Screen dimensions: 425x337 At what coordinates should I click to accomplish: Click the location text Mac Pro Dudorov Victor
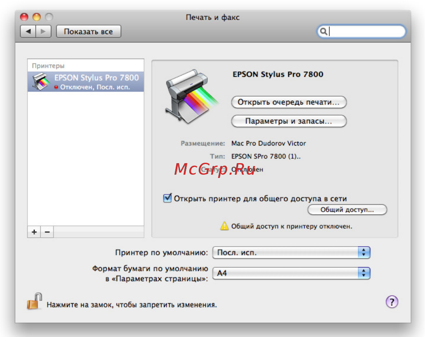tap(269, 143)
